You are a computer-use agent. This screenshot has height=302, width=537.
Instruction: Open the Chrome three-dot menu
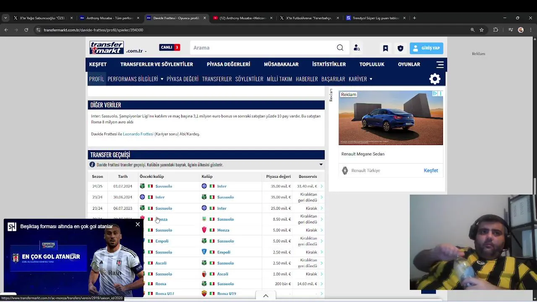pyautogui.click(x=531, y=30)
